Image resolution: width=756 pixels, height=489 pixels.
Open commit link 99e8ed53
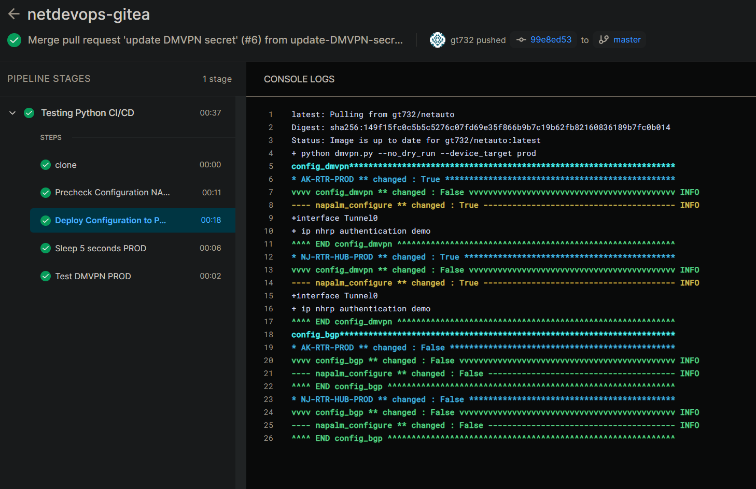(x=551, y=40)
